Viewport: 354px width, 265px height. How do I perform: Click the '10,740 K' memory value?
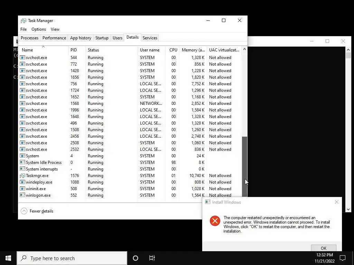(197, 176)
